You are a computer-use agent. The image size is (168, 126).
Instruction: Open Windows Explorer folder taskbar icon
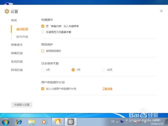[x=32, y=122]
